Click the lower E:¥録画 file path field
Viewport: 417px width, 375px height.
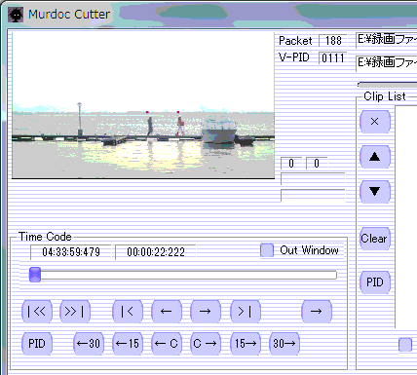click(387, 63)
